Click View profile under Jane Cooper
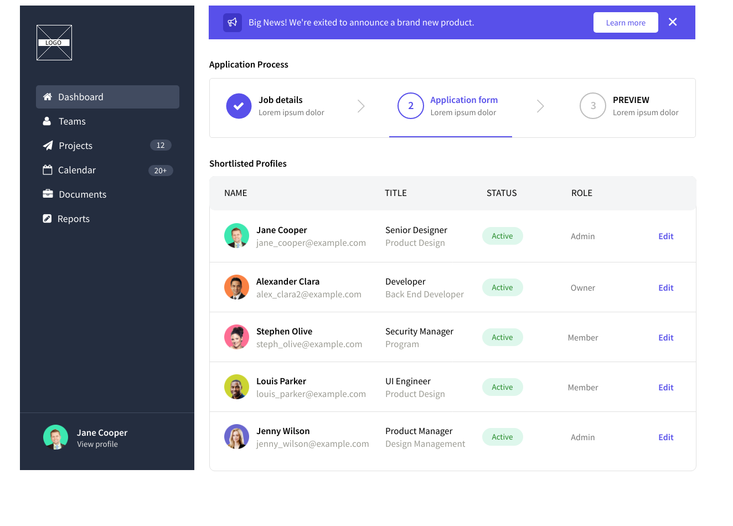Viewport: 733px width, 526px height. click(x=97, y=445)
